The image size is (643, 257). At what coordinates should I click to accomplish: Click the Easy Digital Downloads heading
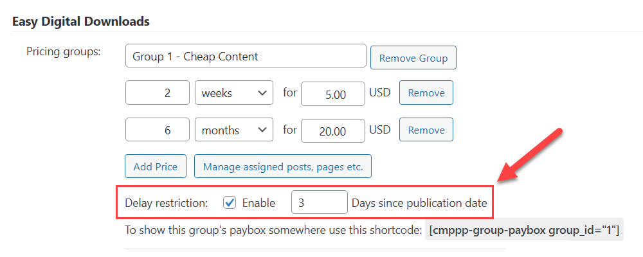point(81,21)
